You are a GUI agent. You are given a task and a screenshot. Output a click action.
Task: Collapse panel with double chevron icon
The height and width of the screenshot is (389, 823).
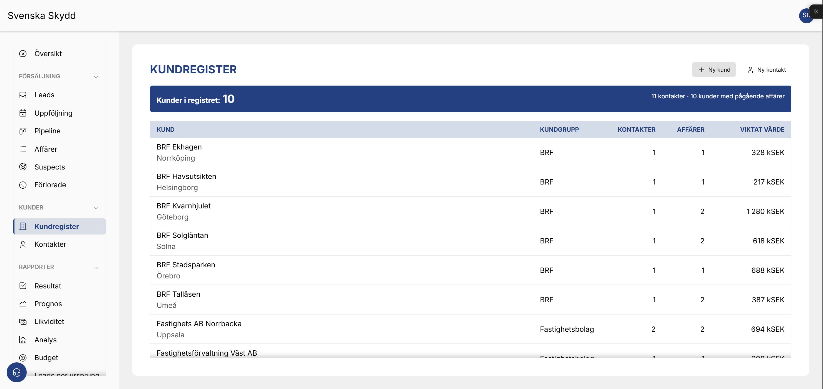pos(816,11)
